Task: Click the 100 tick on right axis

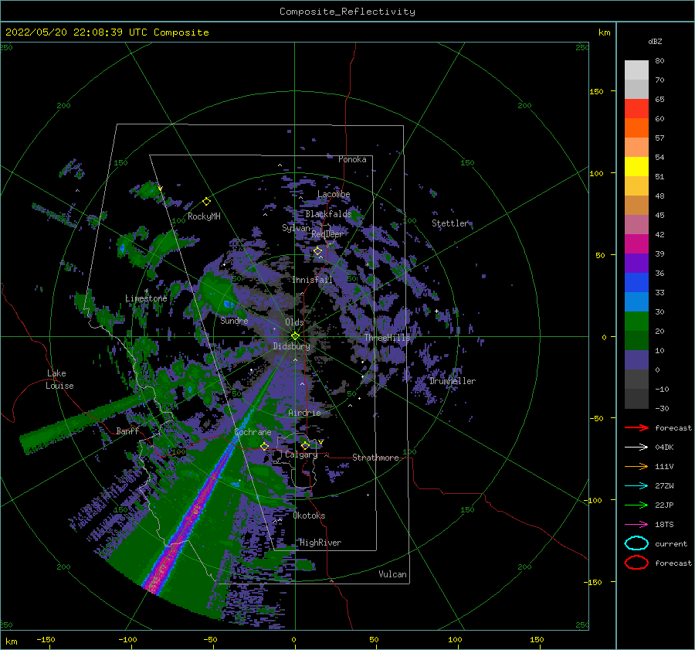Action: click(x=596, y=173)
